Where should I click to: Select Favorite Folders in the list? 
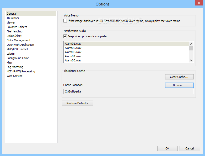pos(31,27)
